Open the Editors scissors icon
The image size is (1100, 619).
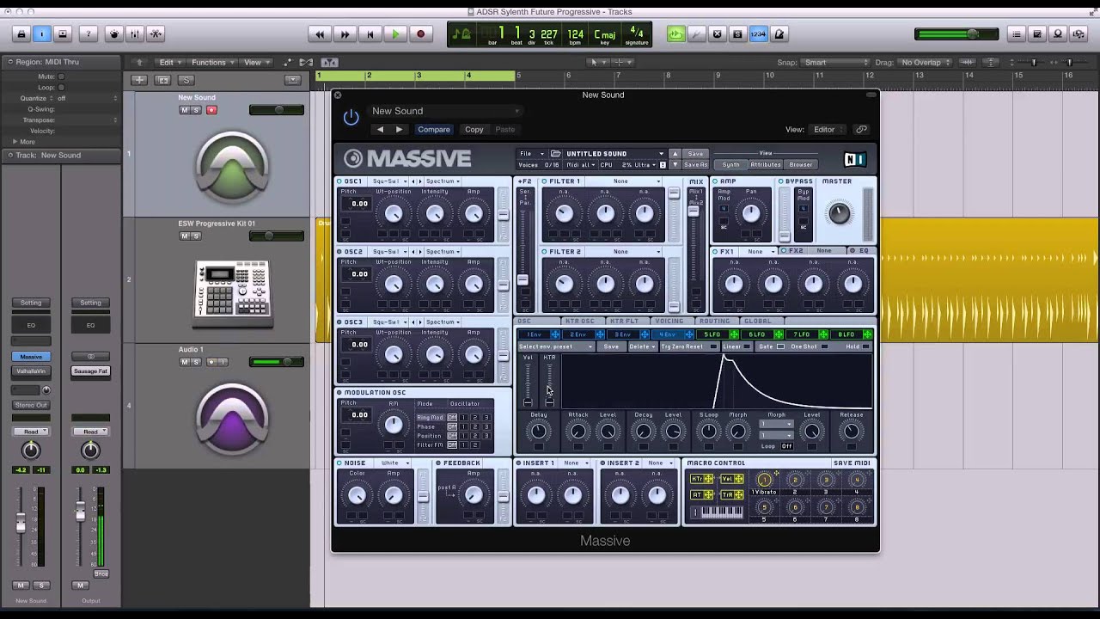click(x=156, y=34)
